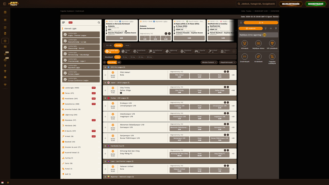Select the Tenisz sport tab
This screenshot has width=329, height=185.
126,51
